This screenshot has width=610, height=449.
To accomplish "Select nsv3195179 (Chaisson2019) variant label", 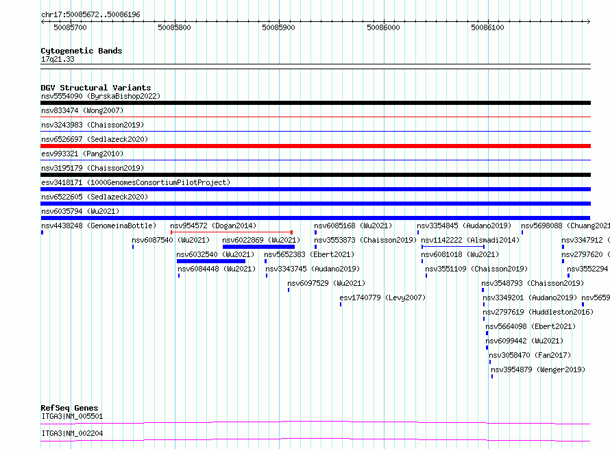I will tap(93, 168).
